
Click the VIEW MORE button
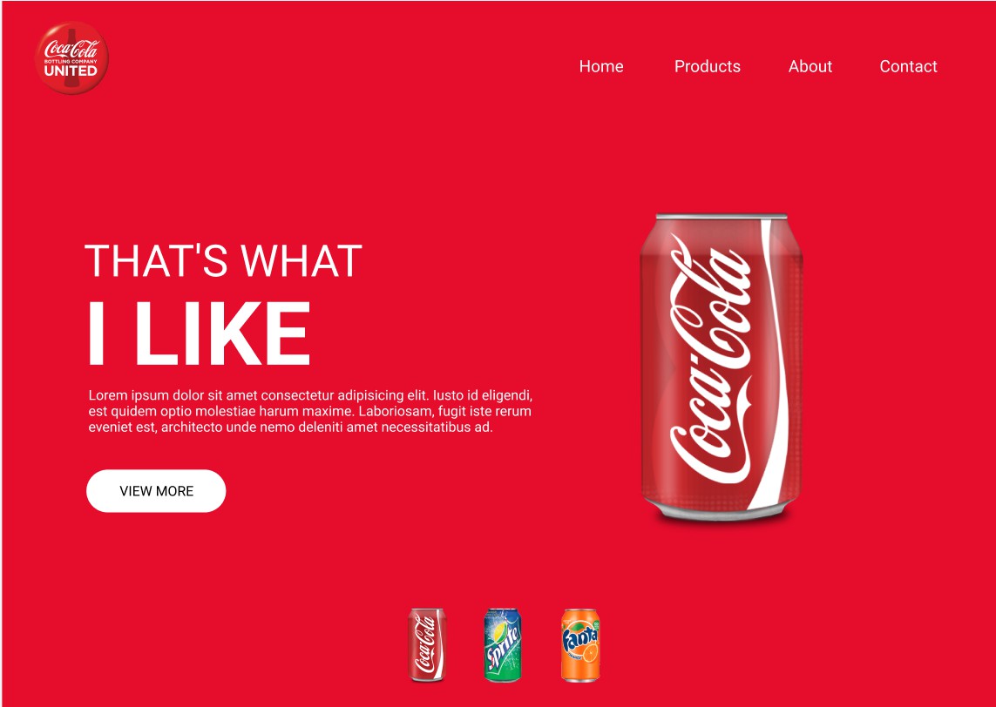156,490
